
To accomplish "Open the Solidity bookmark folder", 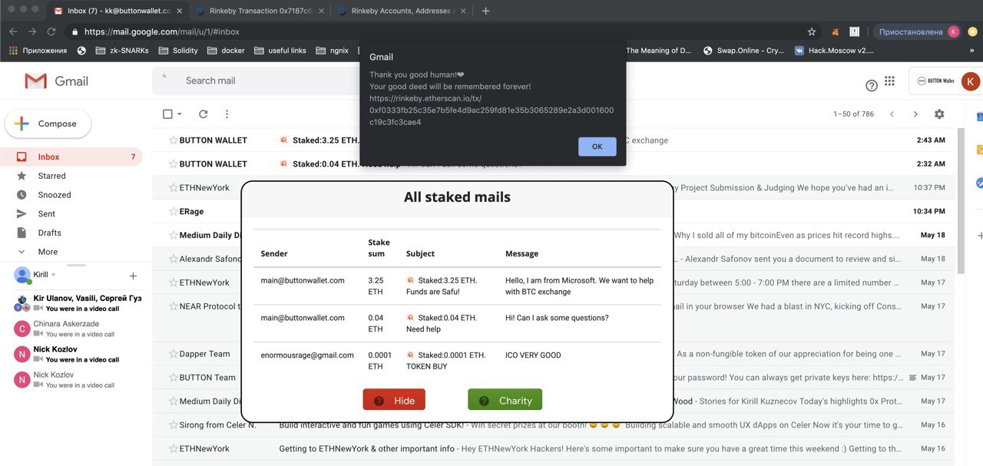I will [178, 51].
